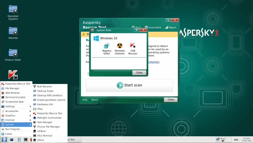Open Report in Kaspersky Rescue Tool
The height and width of the screenshot is (143, 253).
171,27
